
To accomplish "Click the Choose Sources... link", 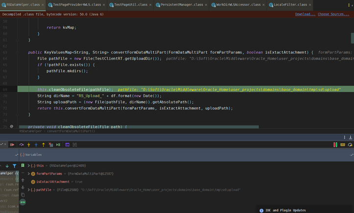I will (x=333, y=14).
